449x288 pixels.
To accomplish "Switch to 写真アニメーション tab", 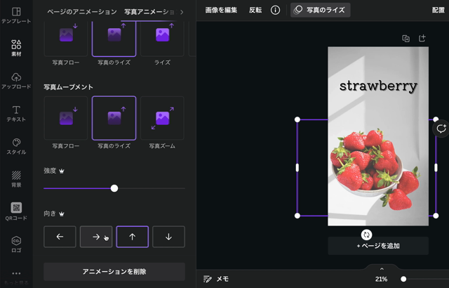I will click(149, 12).
